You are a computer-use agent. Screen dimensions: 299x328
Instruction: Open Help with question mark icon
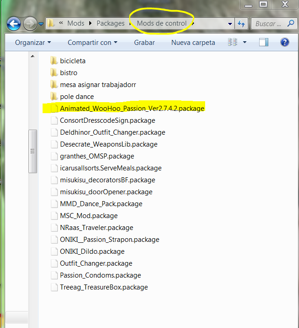284,42
